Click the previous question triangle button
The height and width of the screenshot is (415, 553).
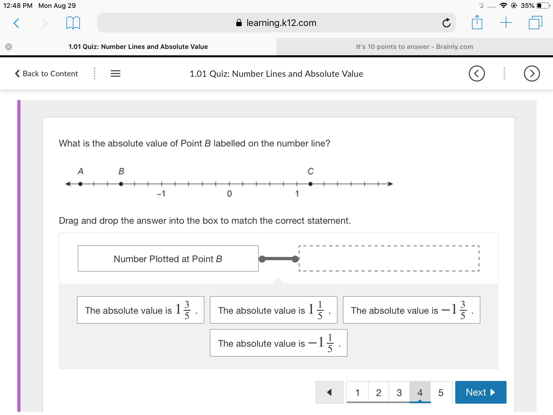click(329, 392)
